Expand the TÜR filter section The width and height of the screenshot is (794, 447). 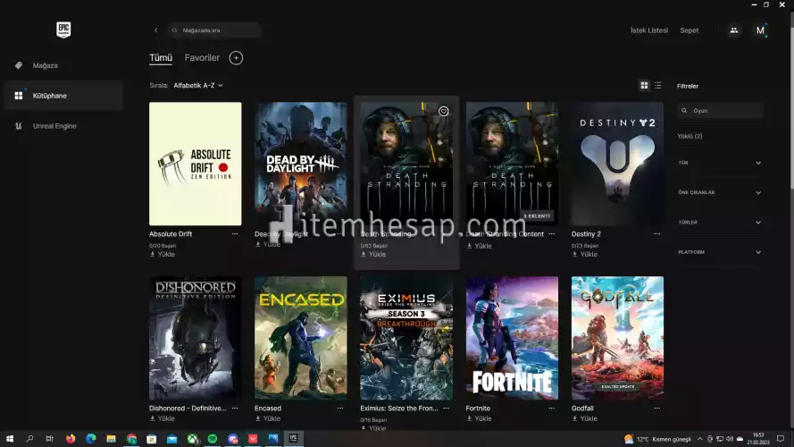pyautogui.click(x=720, y=163)
